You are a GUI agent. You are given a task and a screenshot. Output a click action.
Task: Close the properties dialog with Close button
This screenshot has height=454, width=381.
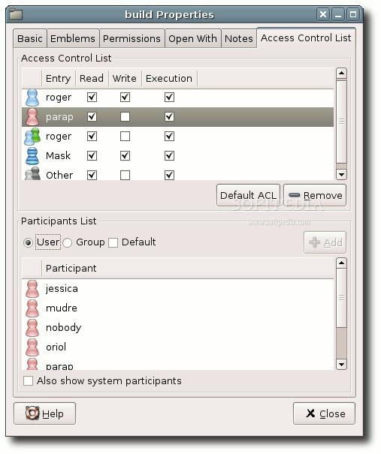[x=324, y=414]
